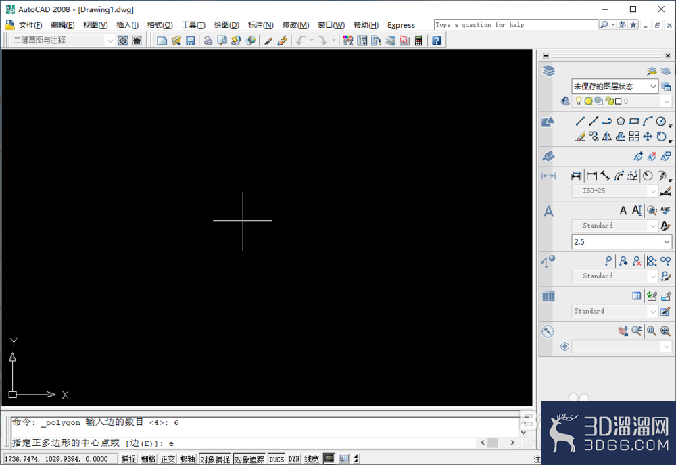Click the Multiline Text tool
Screen dimensions: 676x465
click(623, 210)
